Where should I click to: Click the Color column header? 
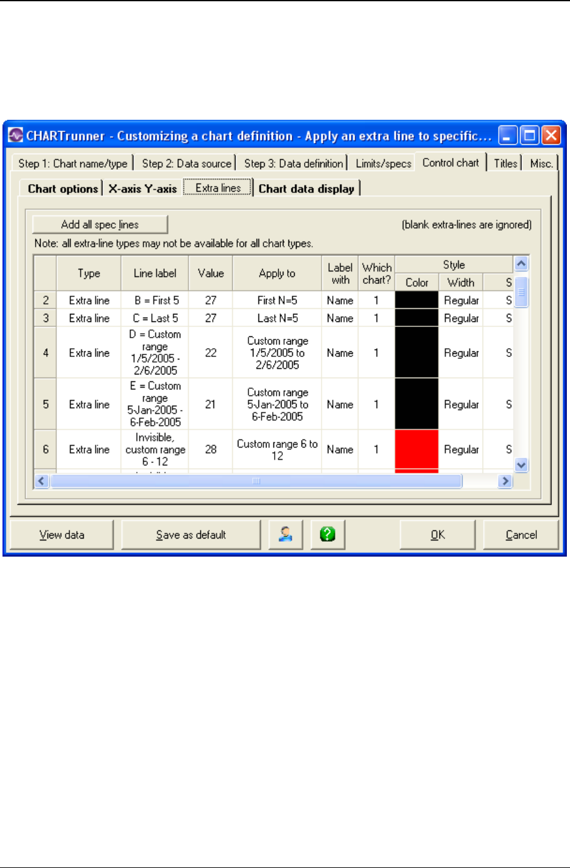pos(416,283)
